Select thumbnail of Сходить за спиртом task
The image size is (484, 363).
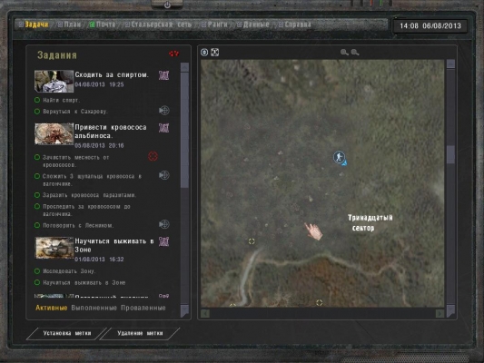pos(54,81)
